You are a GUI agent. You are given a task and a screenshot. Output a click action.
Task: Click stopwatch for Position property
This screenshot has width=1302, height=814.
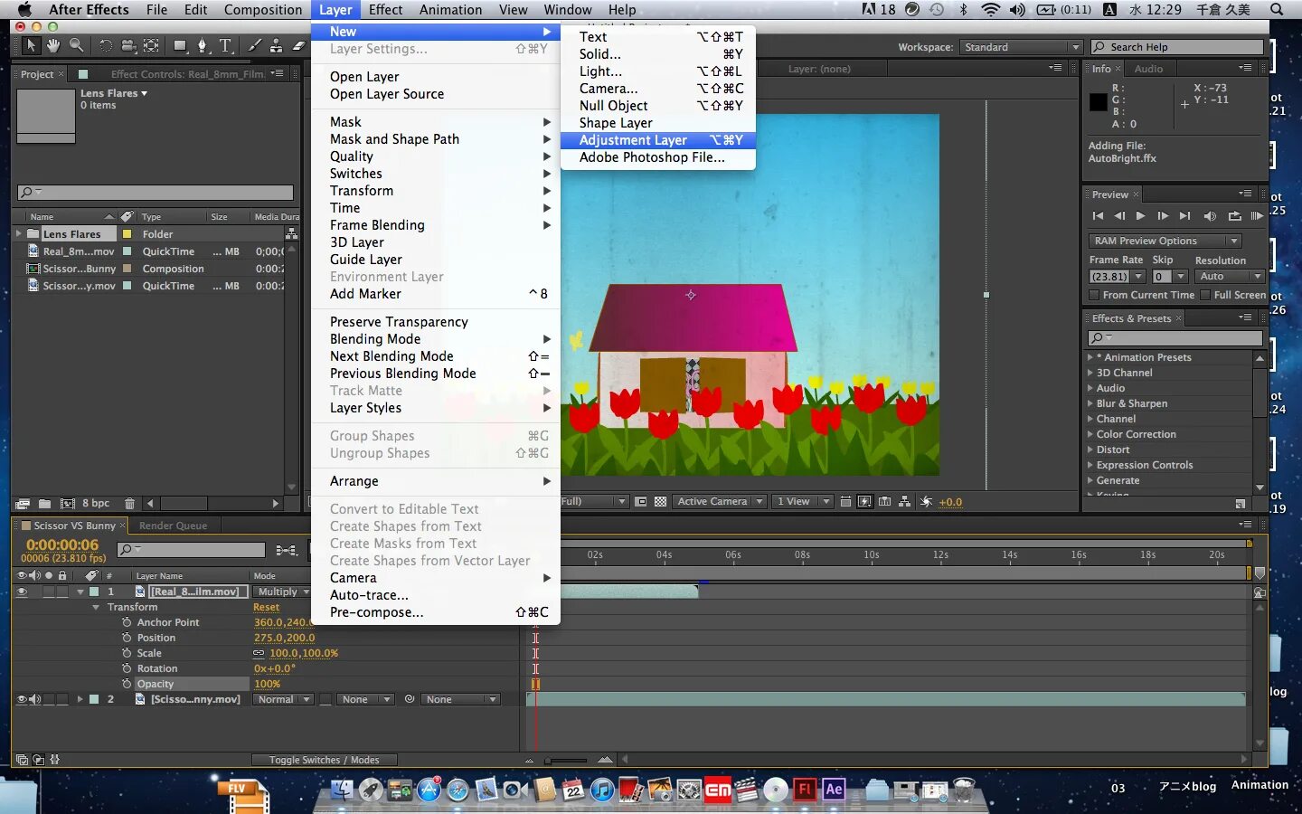(x=127, y=638)
